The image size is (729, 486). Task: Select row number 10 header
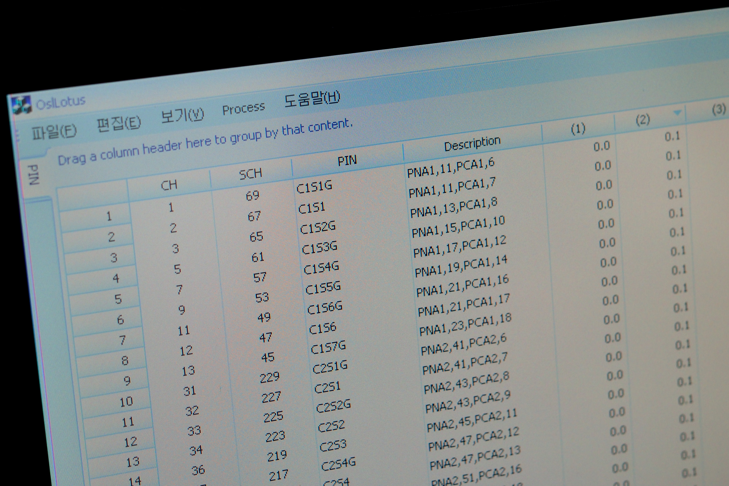[x=126, y=402]
